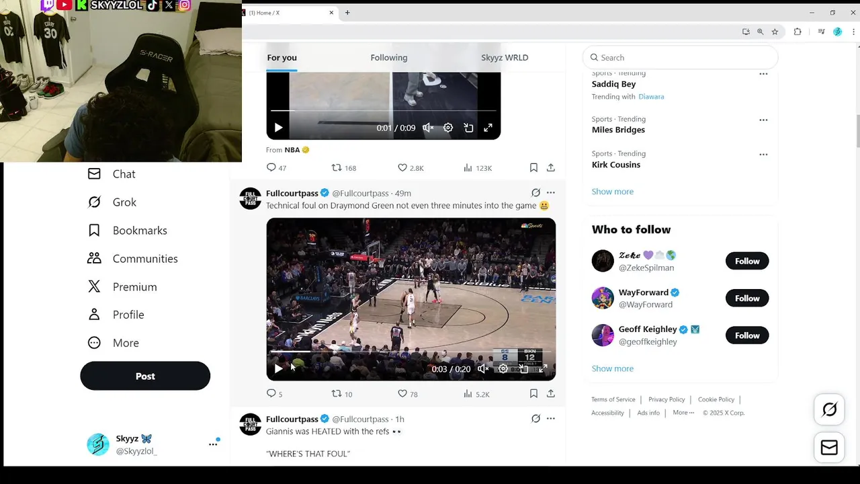860x484 pixels.
Task: Click the Search input field
Action: pos(680,58)
